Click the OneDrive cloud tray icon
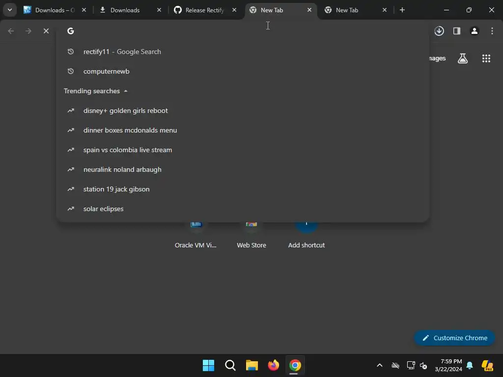 pyautogui.click(x=395, y=365)
